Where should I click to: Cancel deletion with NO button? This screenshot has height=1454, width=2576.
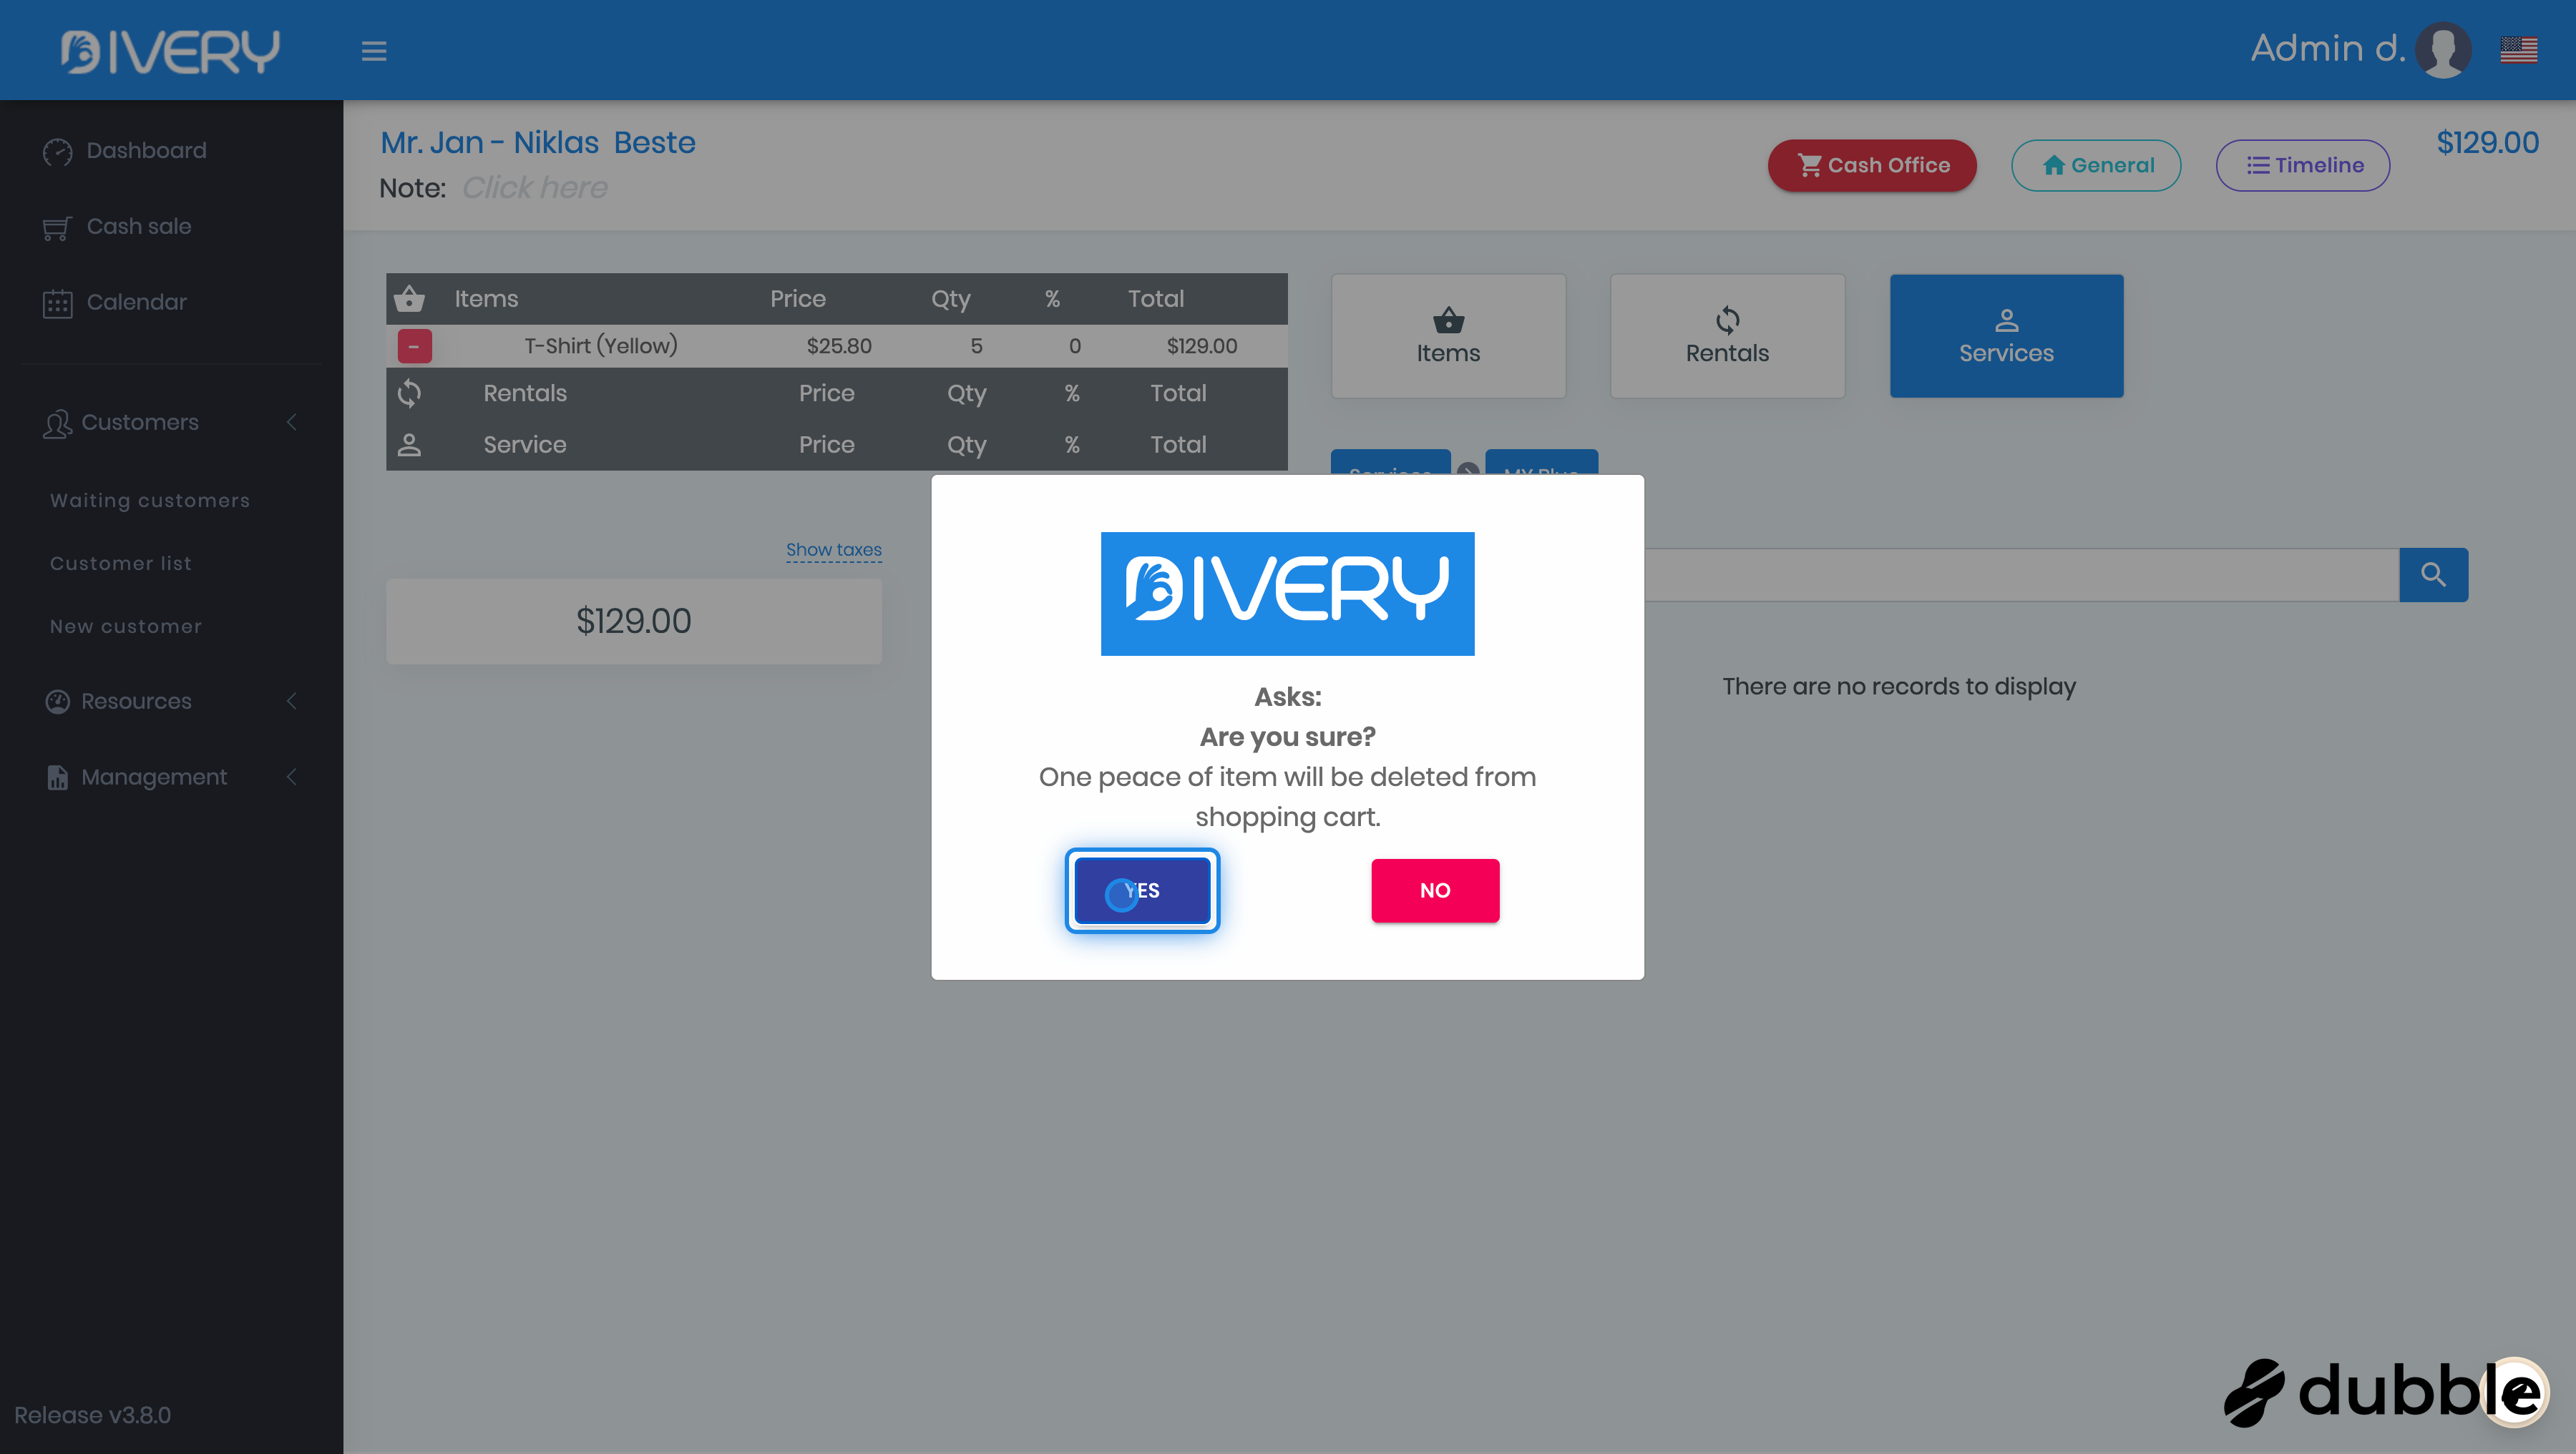point(1435,890)
